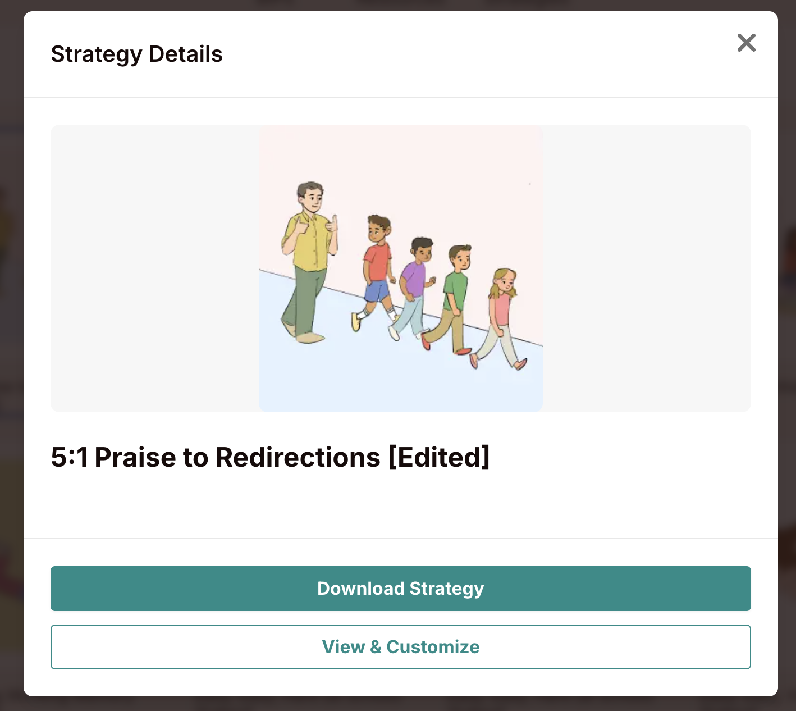The width and height of the screenshot is (796, 711).
Task: Click the [Edited] tag in title
Action: click(x=439, y=457)
